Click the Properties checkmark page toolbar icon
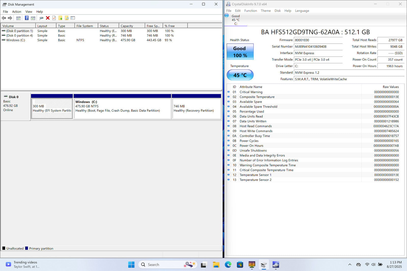This screenshot has width=407, height=271. [x=54, y=18]
